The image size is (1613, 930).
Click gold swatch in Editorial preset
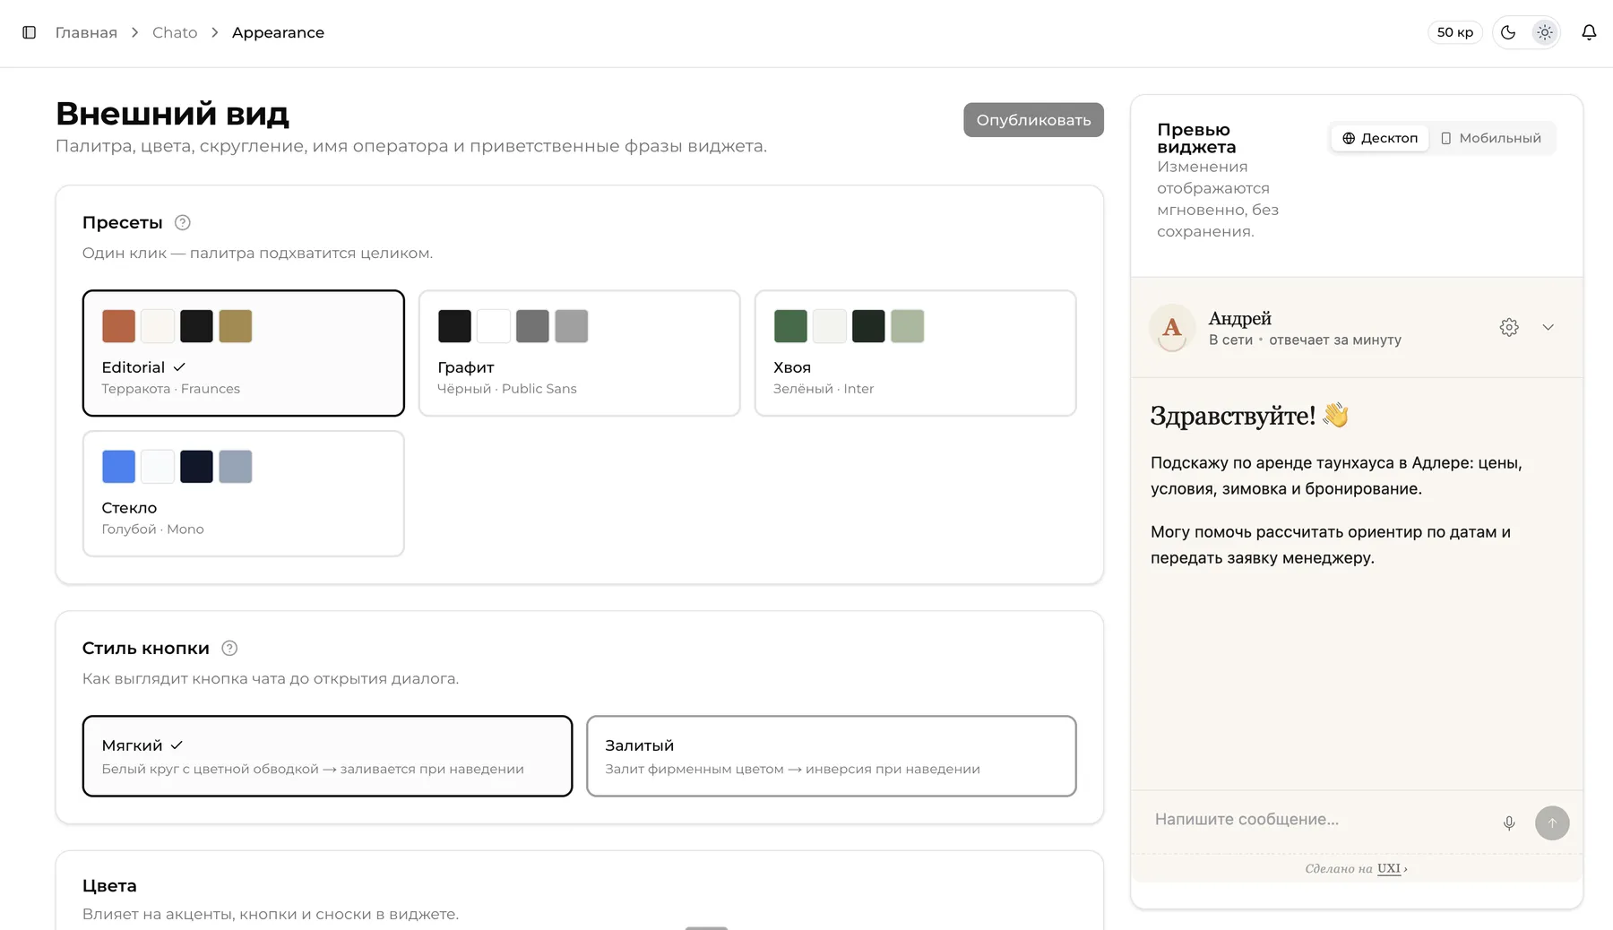click(236, 326)
